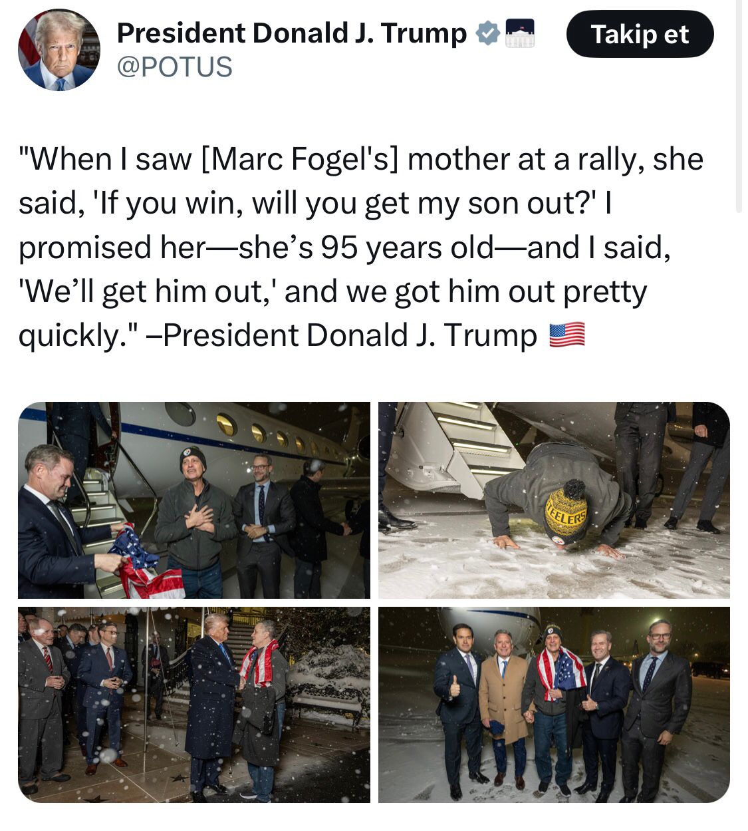The height and width of the screenshot is (831, 748).
Task: Click the American flag emoji ending the tweet
Action: click(x=567, y=335)
